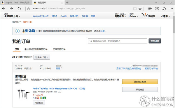Expand the 我的 Prime dropdown
This screenshot has width=175, height=108.
[134, 15]
